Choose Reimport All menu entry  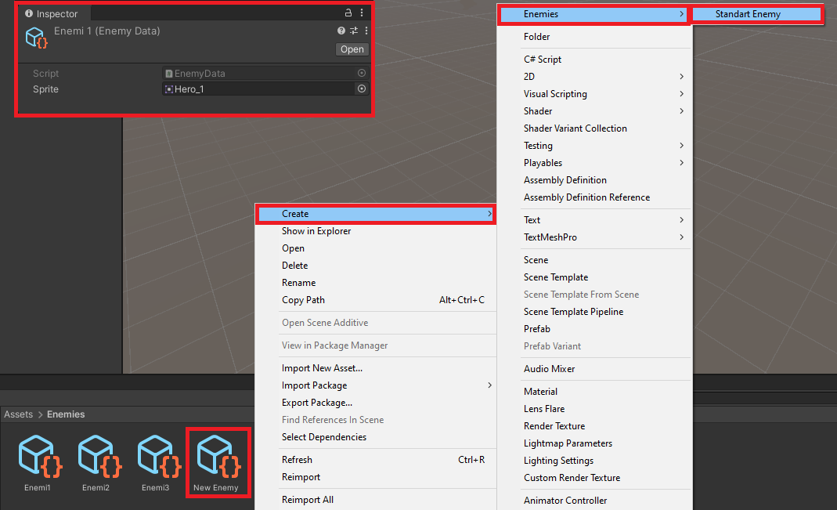[x=376, y=500]
